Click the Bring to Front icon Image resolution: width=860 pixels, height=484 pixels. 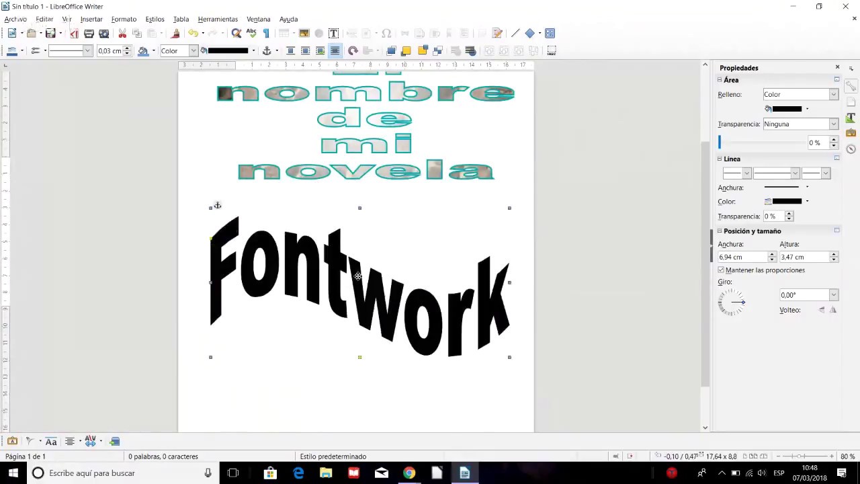pyautogui.click(x=391, y=50)
